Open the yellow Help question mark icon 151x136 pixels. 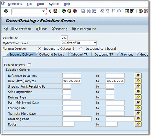pos(141,11)
